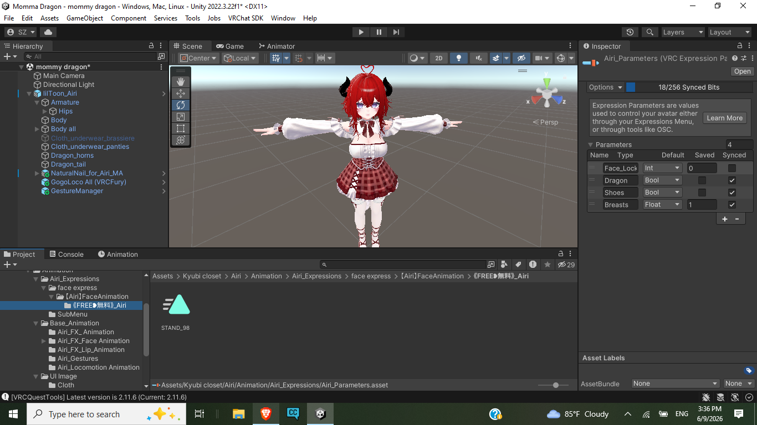This screenshot has height=425, width=757.
Task: Open the Layers dropdown
Action: click(683, 32)
